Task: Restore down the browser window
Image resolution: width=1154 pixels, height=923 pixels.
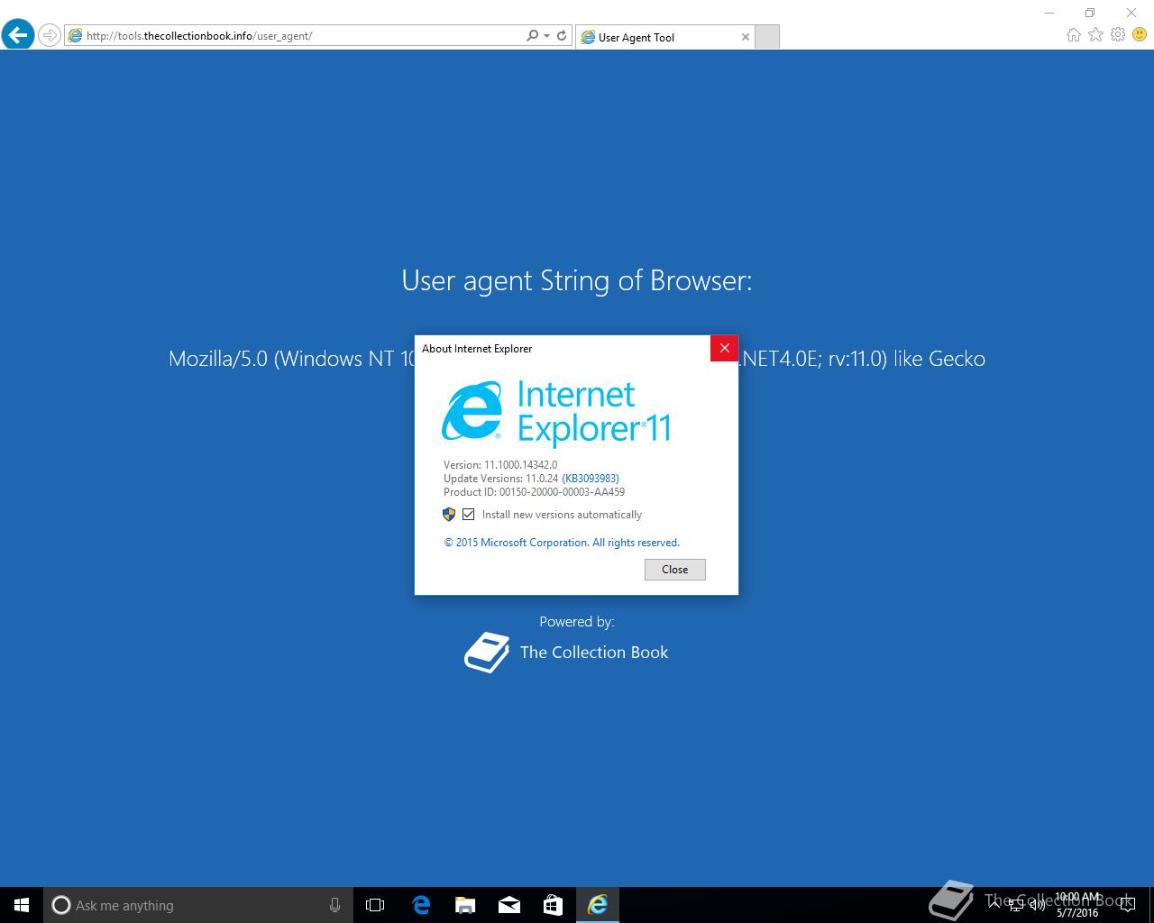Action: coord(1090,13)
